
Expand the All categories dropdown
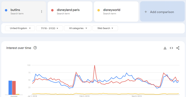(78, 28)
